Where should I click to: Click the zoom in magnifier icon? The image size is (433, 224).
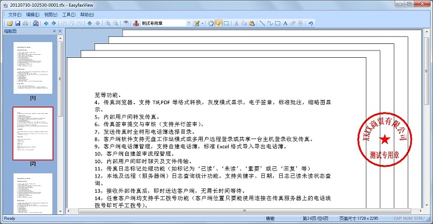108,23
